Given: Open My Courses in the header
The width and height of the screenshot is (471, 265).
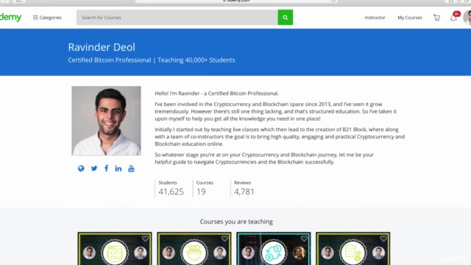Looking at the screenshot, I should 410,18.
